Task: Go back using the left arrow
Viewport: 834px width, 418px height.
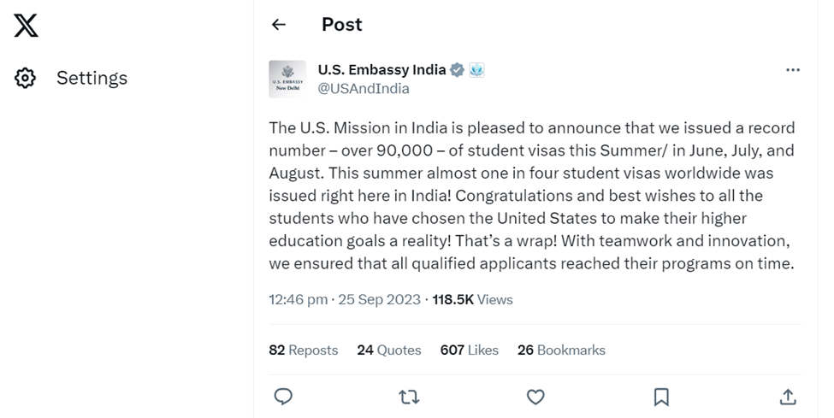Action: [x=278, y=25]
